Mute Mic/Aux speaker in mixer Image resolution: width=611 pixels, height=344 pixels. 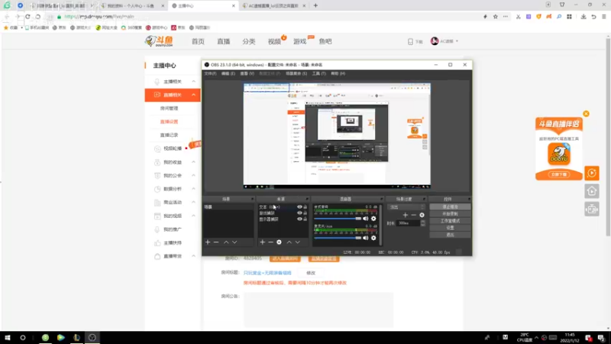(366, 238)
